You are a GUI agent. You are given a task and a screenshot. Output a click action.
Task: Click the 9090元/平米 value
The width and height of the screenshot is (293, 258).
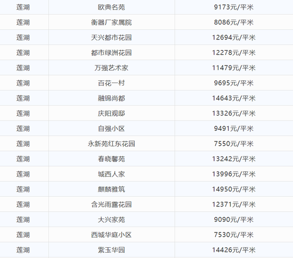point(234,220)
